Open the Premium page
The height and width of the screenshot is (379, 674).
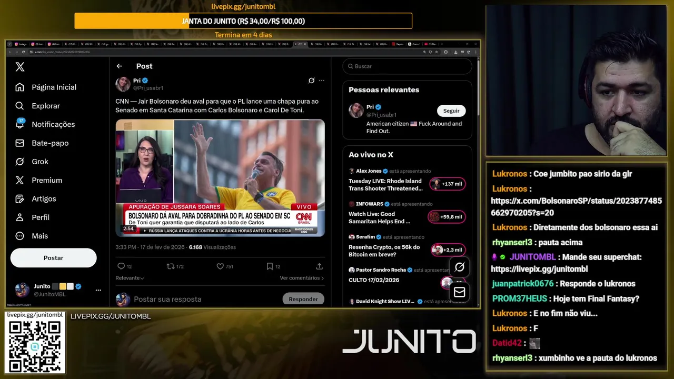(x=38, y=180)
